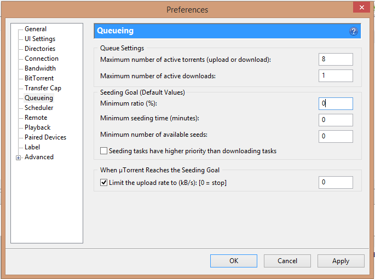This screenshot has width=375, height=279.
Task: Cancel the Preferences dialog
Action: pyautogui.click(x=287, y=261)
